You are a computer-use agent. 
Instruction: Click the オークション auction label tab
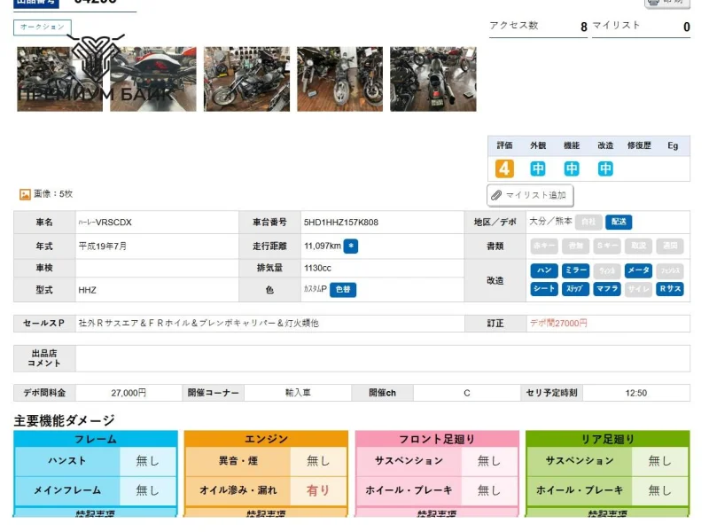pyautogui.click(x=43, y=27)
